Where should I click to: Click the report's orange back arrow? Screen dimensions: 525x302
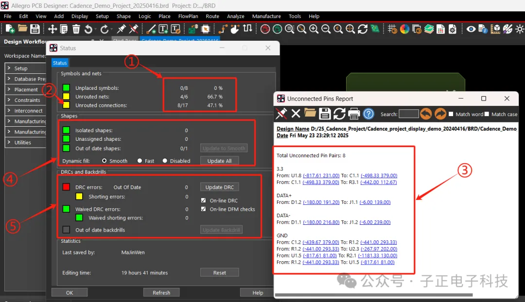click(x=426, y=114)
